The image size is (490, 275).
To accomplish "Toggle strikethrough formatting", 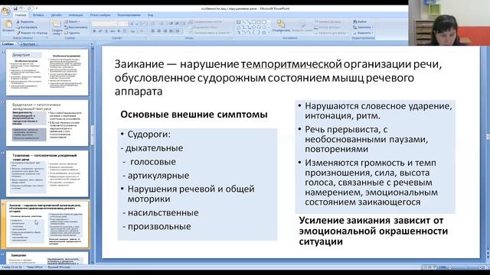I will coord(113,31).
